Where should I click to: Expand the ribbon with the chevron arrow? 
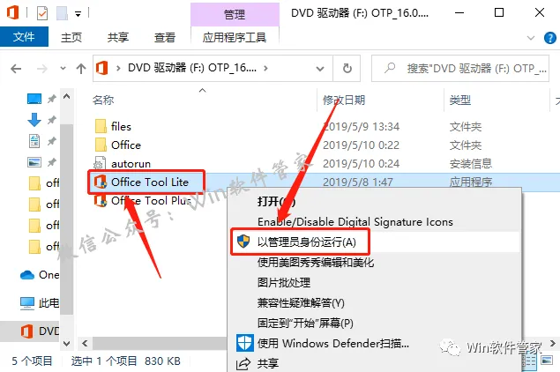tap(531, 38)
